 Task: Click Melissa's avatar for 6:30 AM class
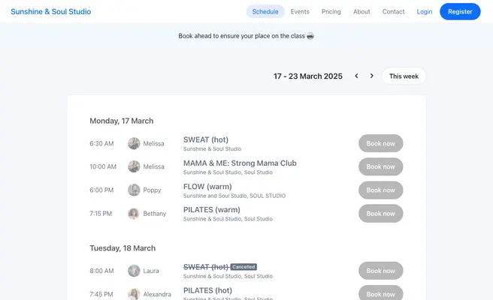pos(134,143)
